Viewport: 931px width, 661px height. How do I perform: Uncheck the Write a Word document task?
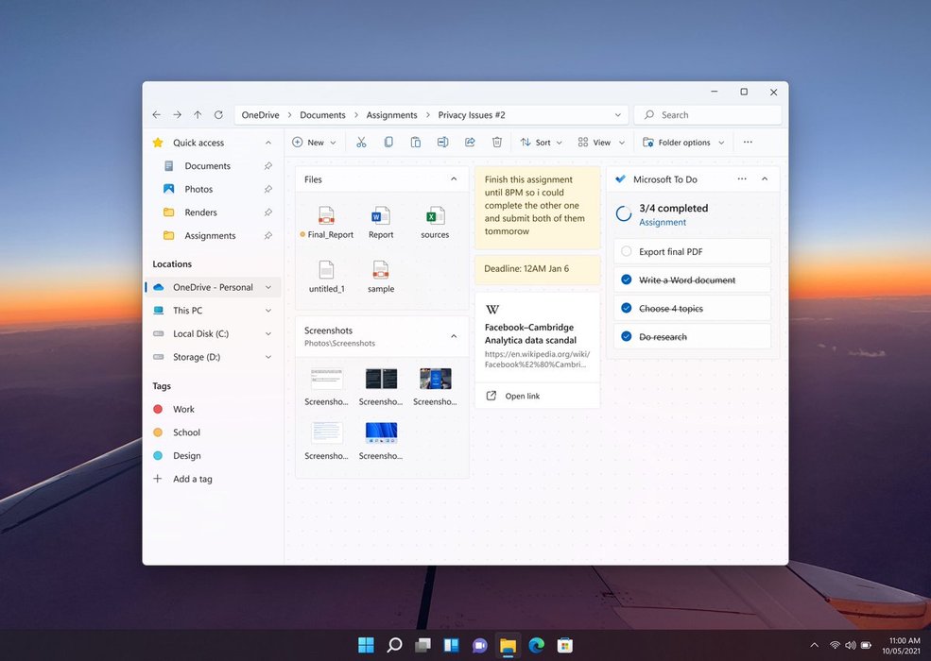tap(626, 280)
